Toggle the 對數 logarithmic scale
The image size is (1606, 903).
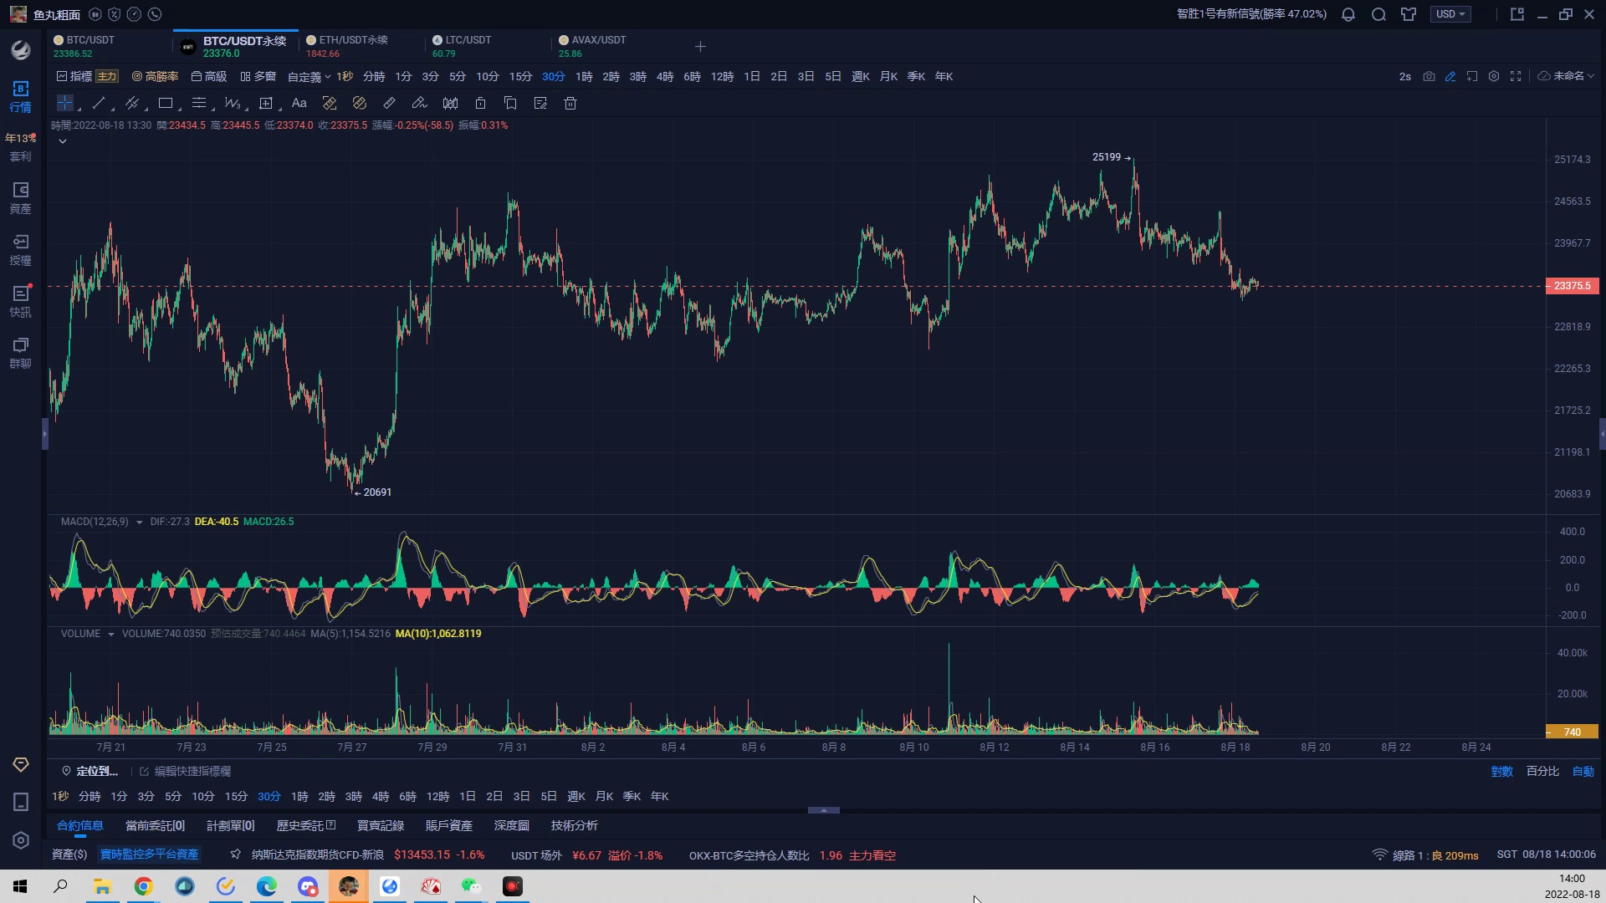coord(1501,772)
